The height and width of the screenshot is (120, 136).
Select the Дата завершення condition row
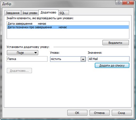(x=68, y=24)
